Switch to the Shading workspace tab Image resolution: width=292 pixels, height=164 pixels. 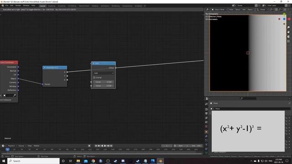95,6
